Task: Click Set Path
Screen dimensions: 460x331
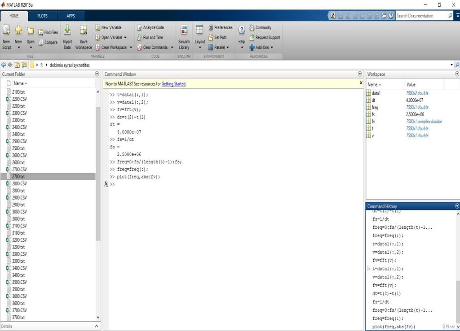Action: (217, 38)
